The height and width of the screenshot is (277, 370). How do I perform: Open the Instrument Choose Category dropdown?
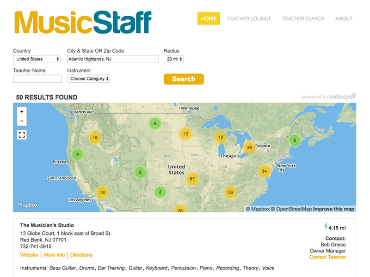click(88, 78)
